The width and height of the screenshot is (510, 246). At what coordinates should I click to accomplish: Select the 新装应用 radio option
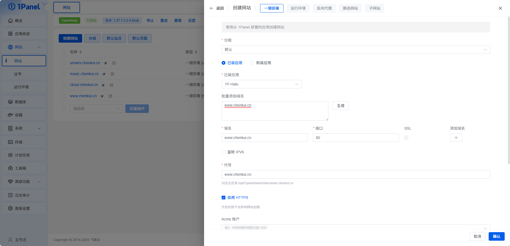252,63
